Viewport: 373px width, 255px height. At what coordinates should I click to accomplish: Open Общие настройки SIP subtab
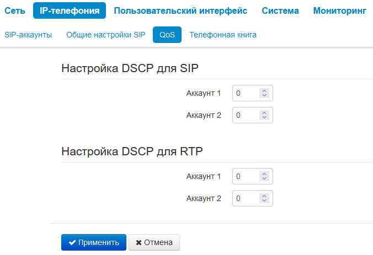click(x=105, y=35)
